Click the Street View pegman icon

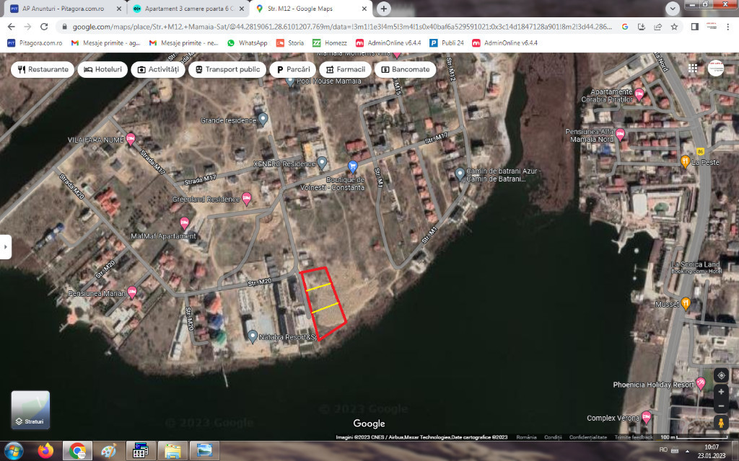720,423
